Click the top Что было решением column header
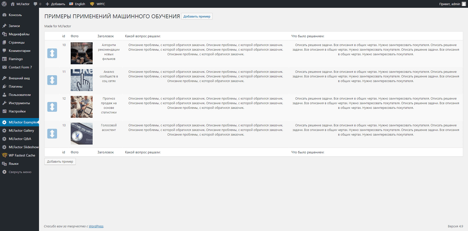The height and width of the screenshot is (231, 468). pyautogui.click(x=308, y=36)
